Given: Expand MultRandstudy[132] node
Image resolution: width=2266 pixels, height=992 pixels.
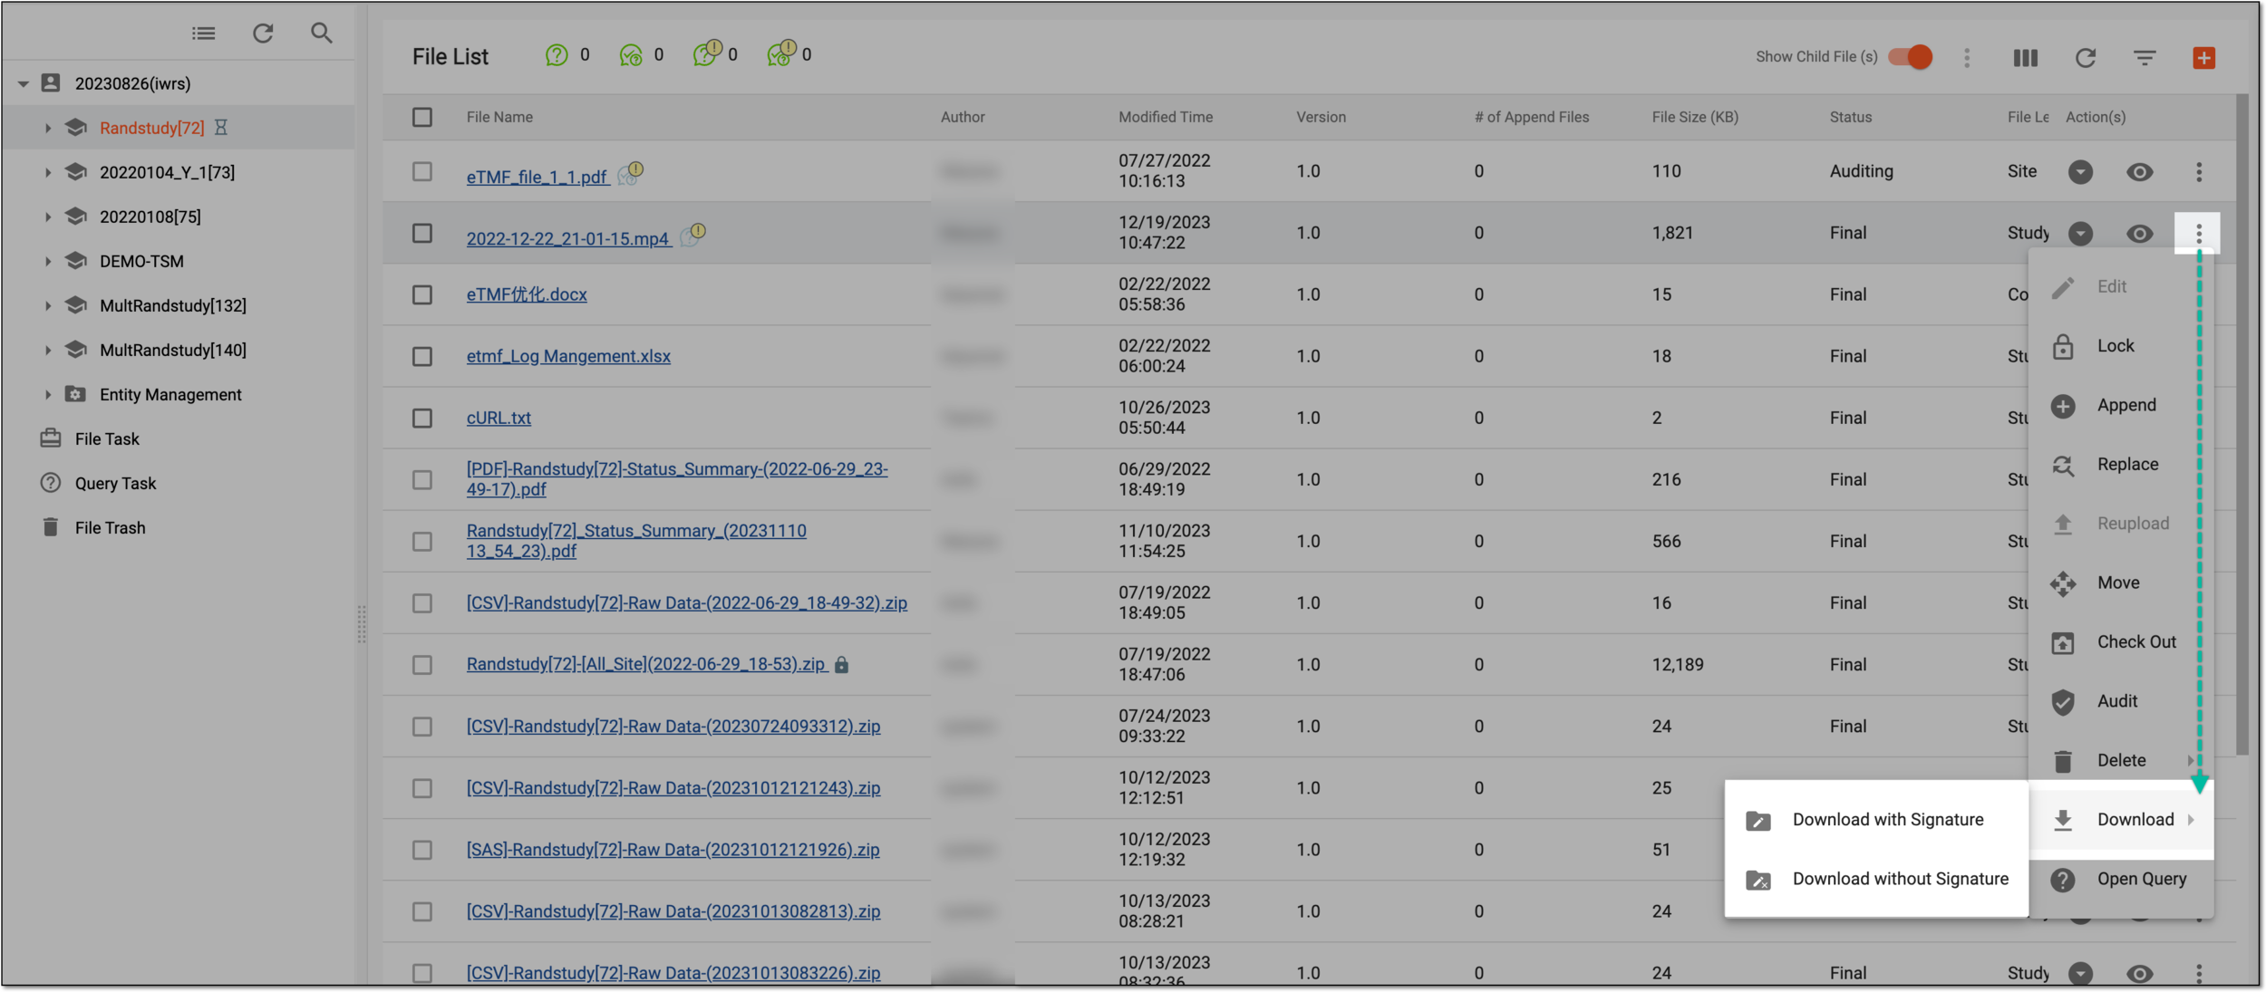Looking at the screenshot, I should pos(47,306).
